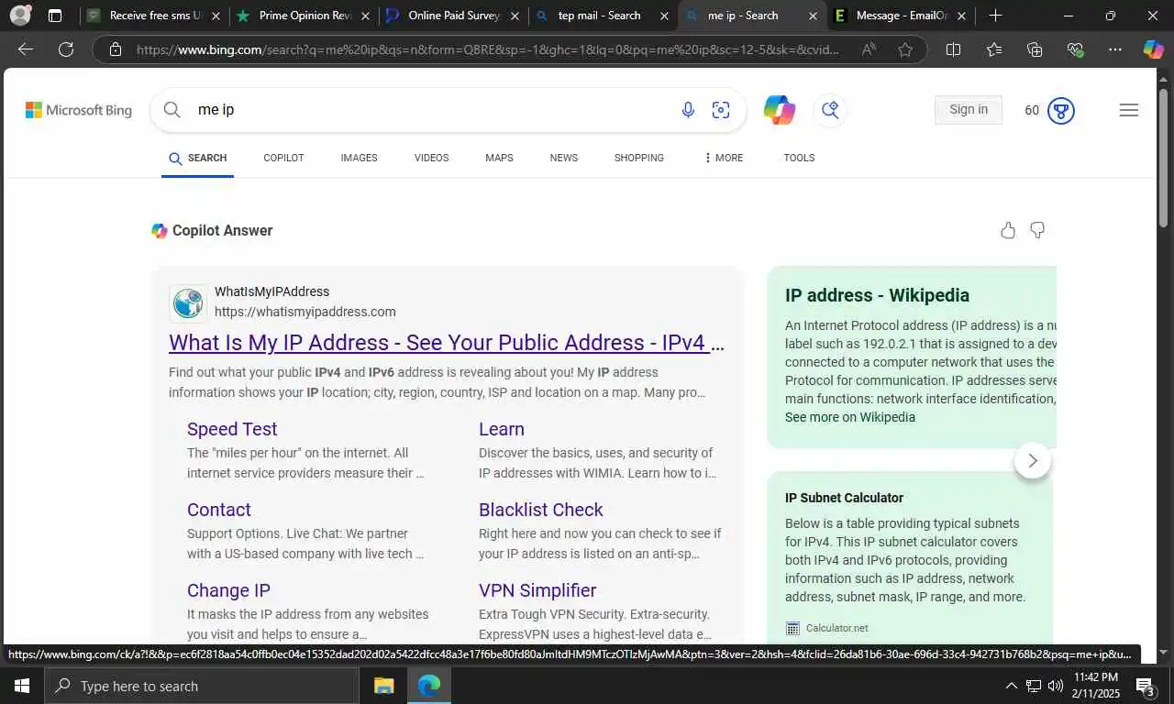Viewport: 1174px width, 704px height.
Task: Open the Microsoft Rewards medal icon
Action: 1061,111
